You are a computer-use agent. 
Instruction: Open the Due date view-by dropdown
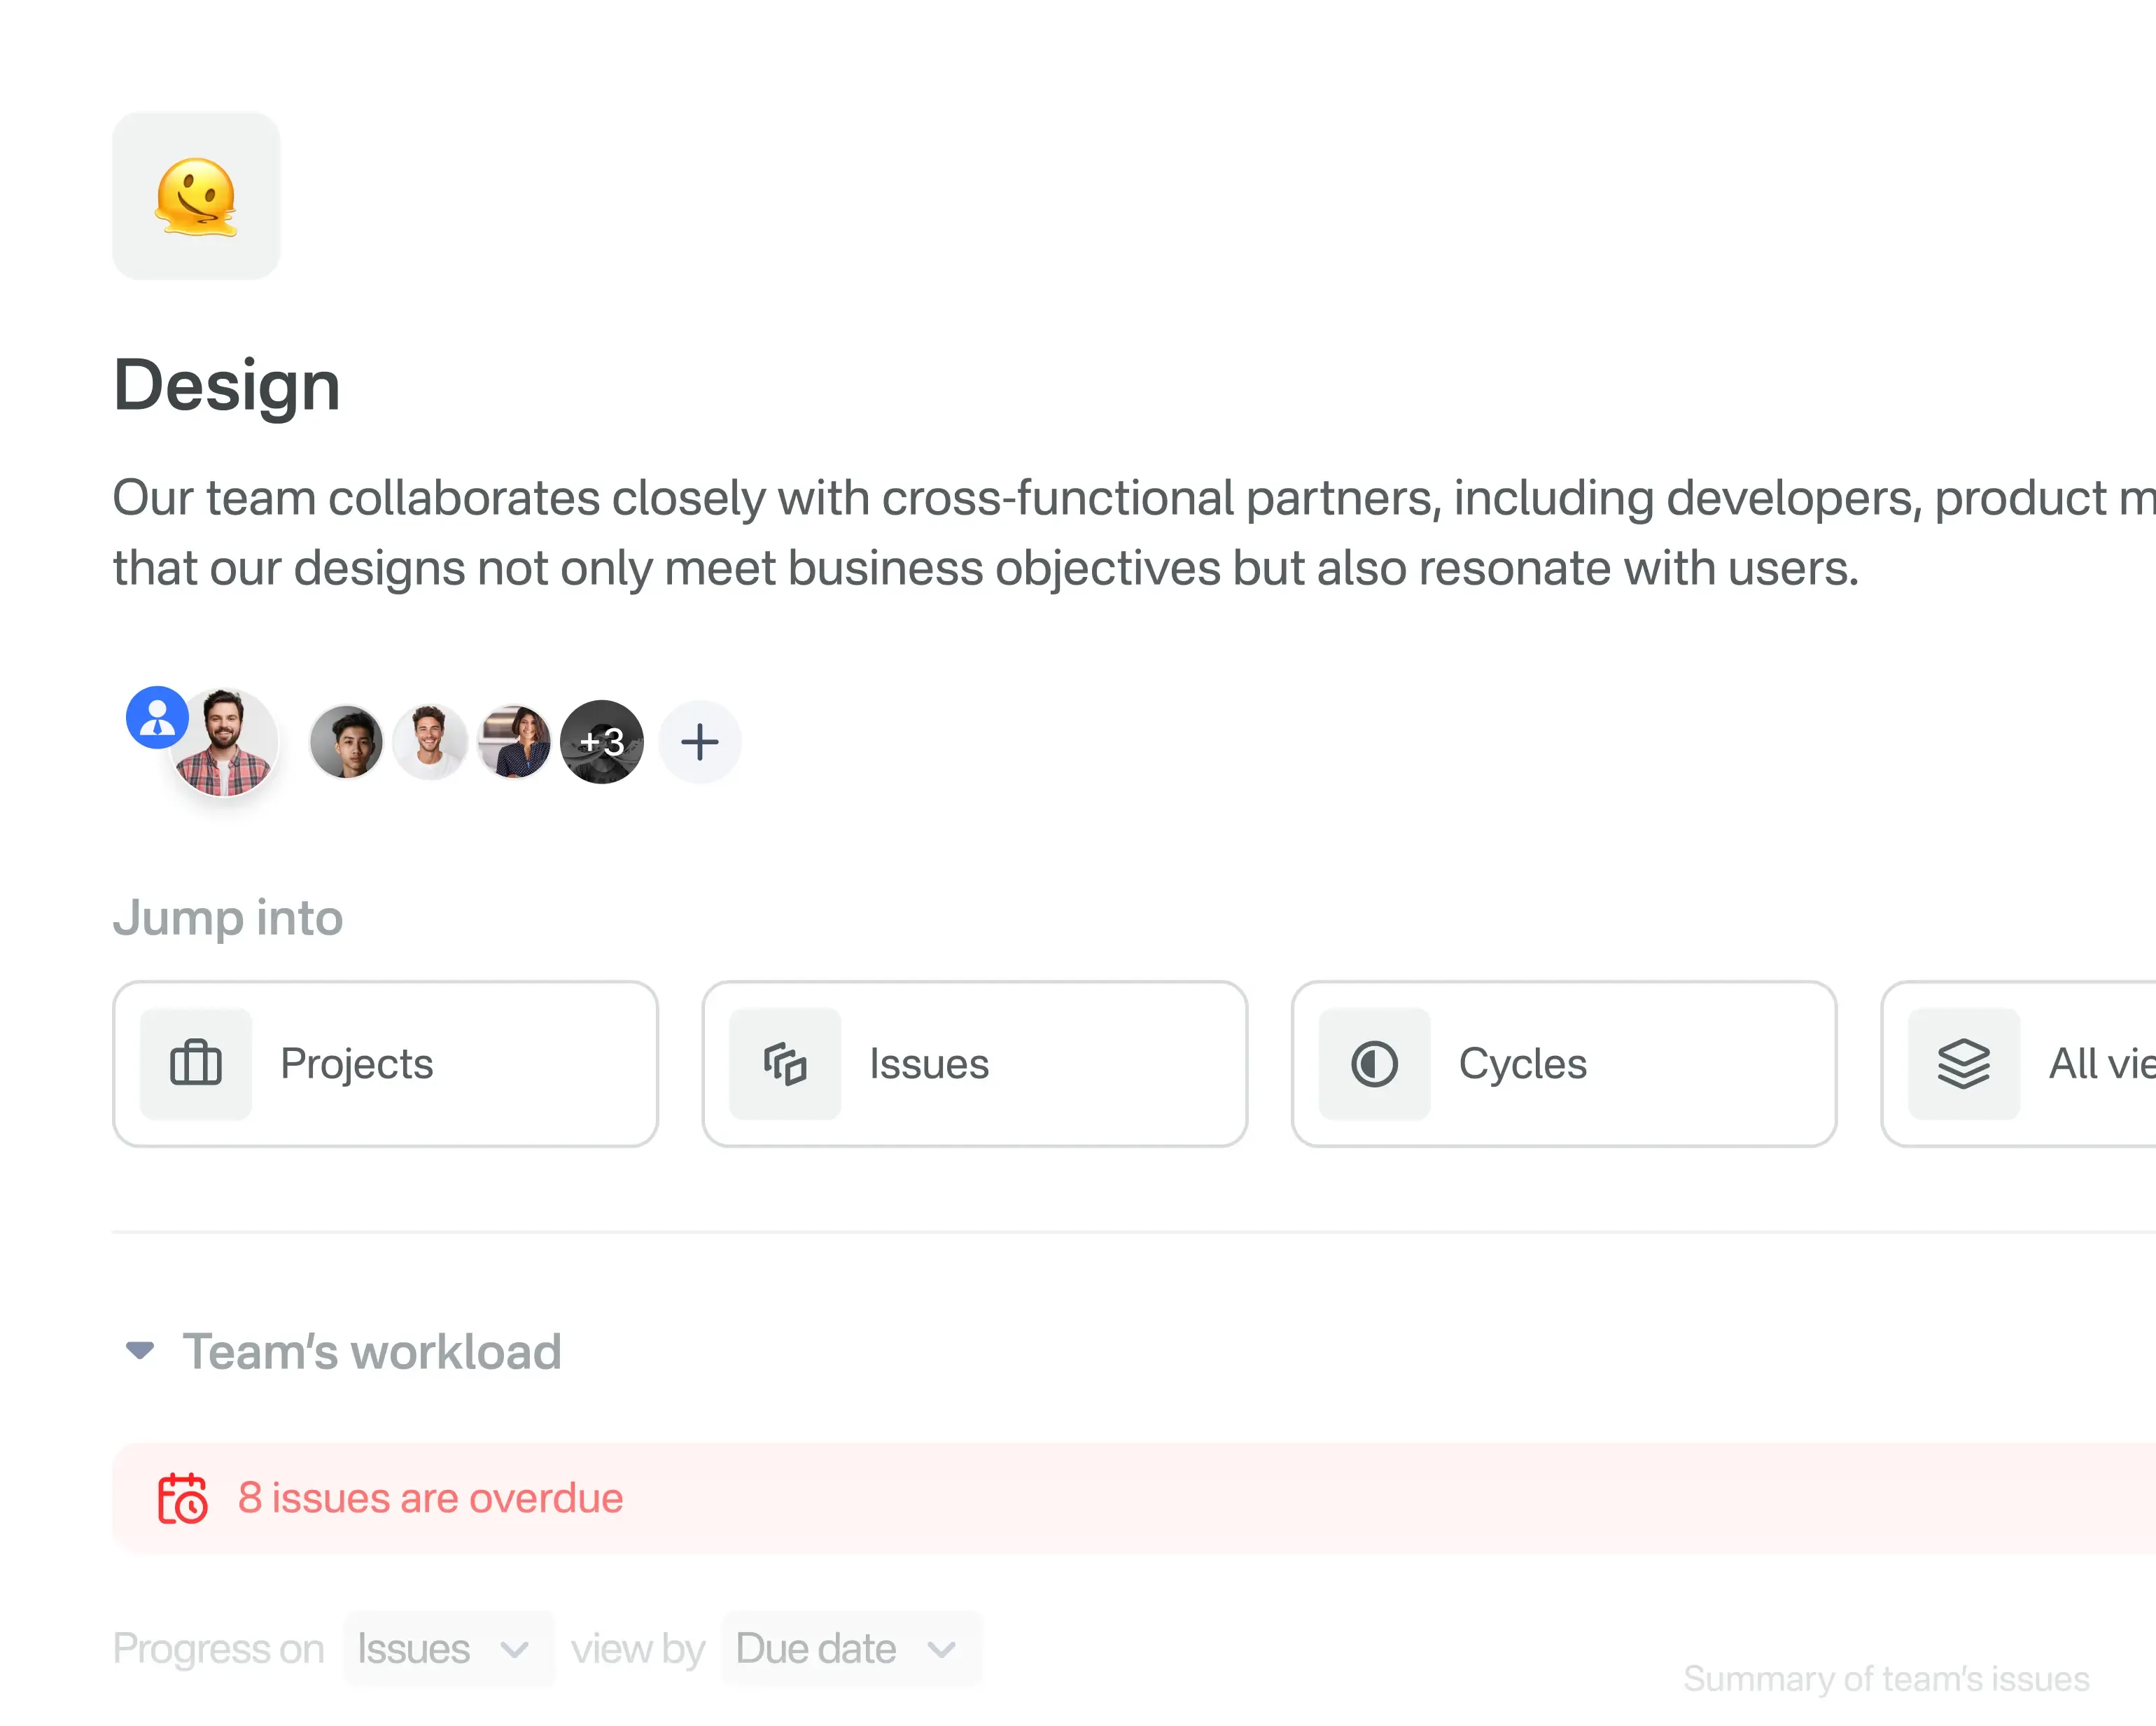(849, 1649)
